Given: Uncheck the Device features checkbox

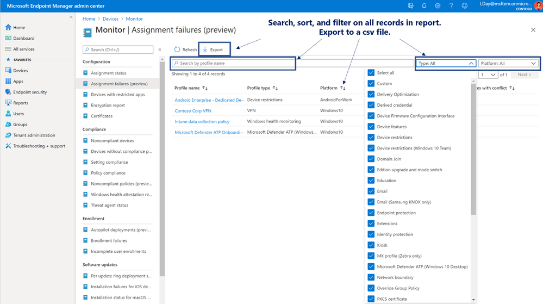Looking at the screenshot, I should tap(371, 127).
